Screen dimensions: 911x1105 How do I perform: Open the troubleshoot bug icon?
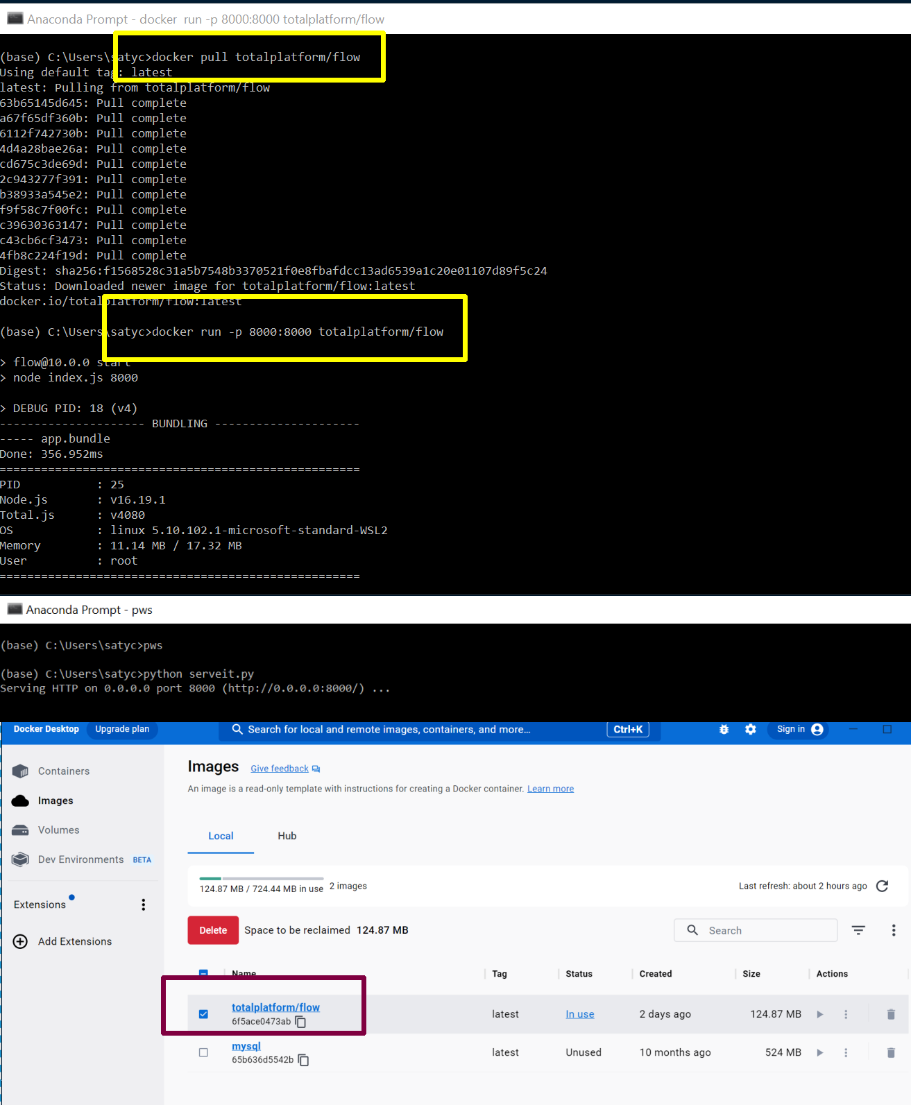724,729
